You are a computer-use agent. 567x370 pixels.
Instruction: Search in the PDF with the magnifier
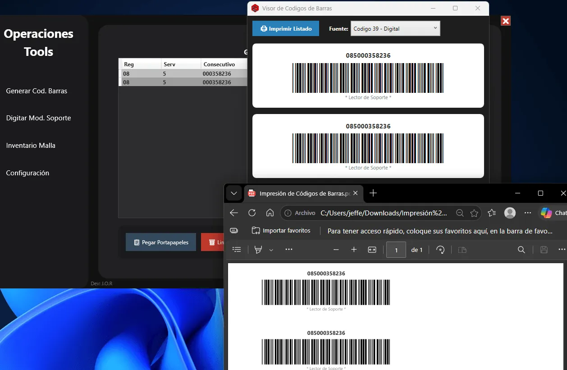(x=521, y=249)
